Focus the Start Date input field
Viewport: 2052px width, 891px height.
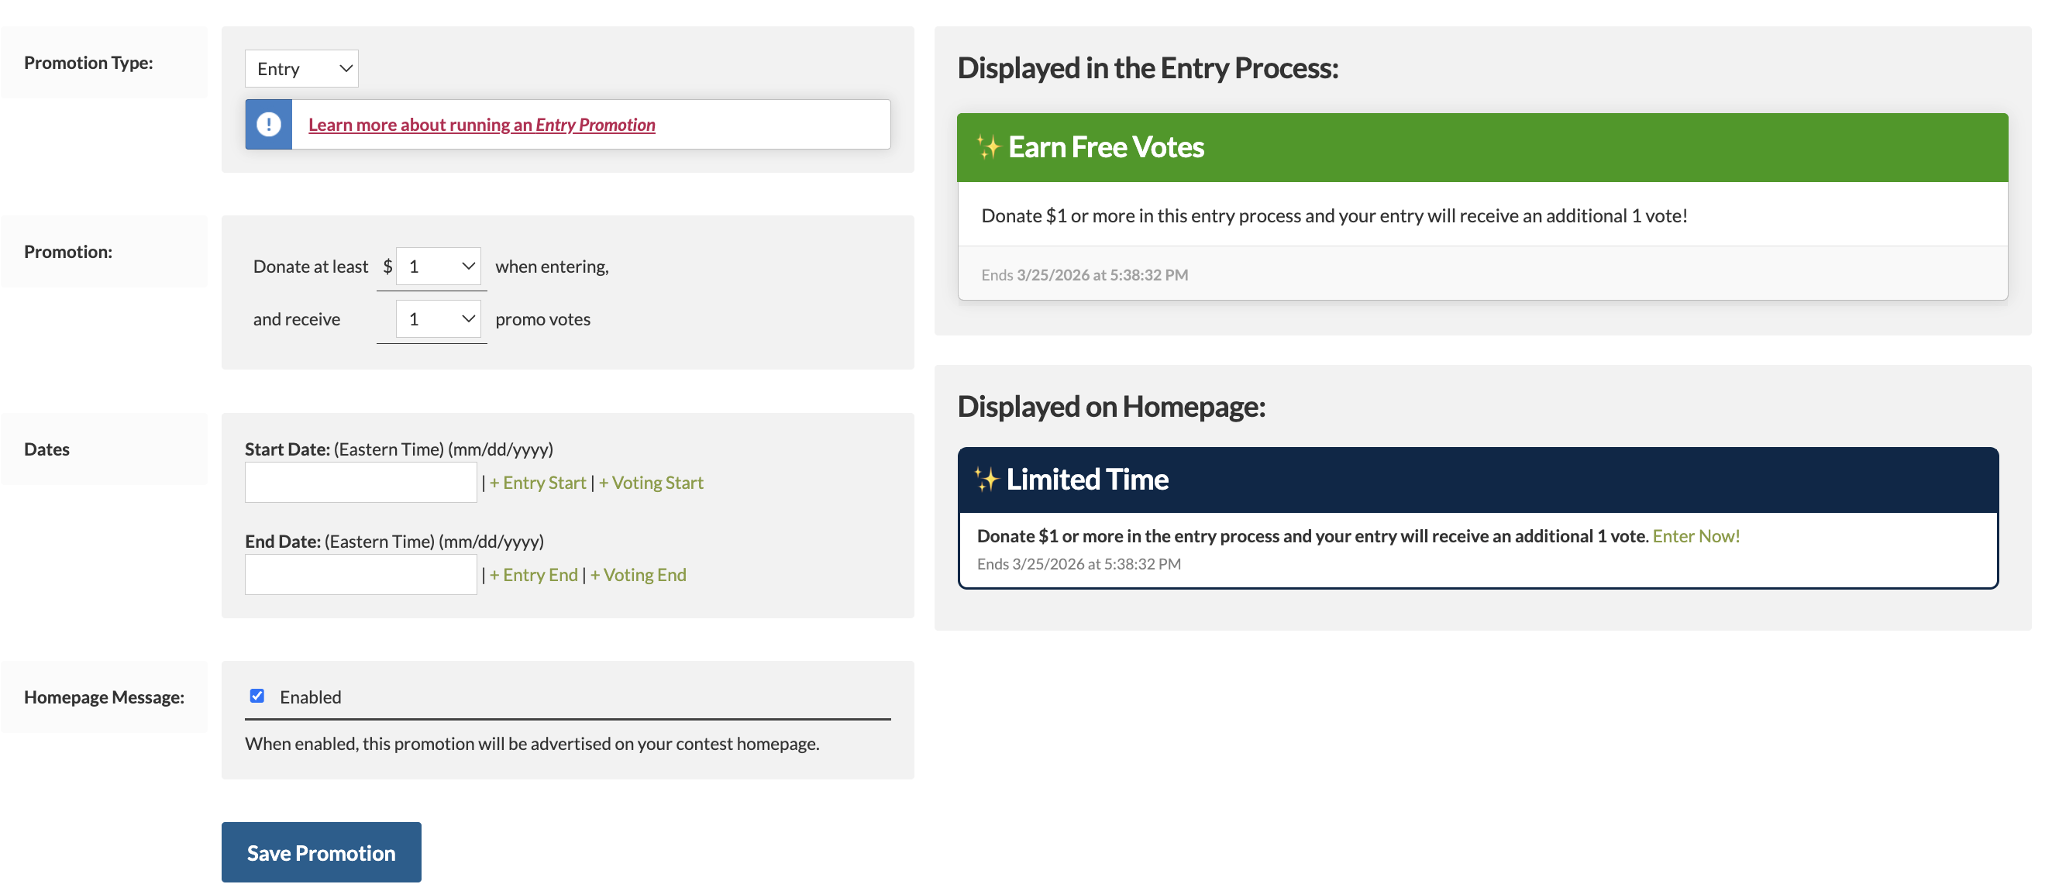pos(361,482)
